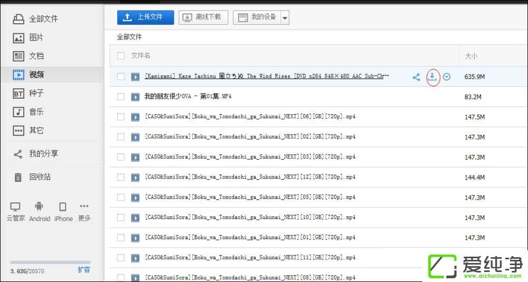Screen dimensions: 528x282
Task: Click the share icon on the Wind Rises row
Action: 416,77
